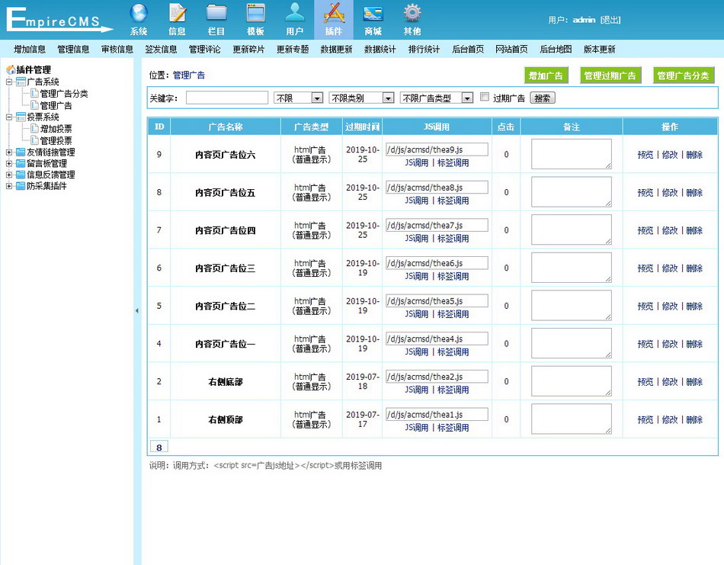The height and width of the screenshot is (565, 724).
Task: Click 预览 for 内容页广告位六
Action: click(645, 155)
